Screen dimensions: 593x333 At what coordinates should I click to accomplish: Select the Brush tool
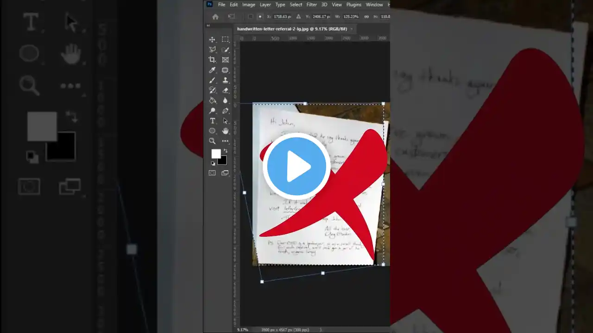(212, 80)
